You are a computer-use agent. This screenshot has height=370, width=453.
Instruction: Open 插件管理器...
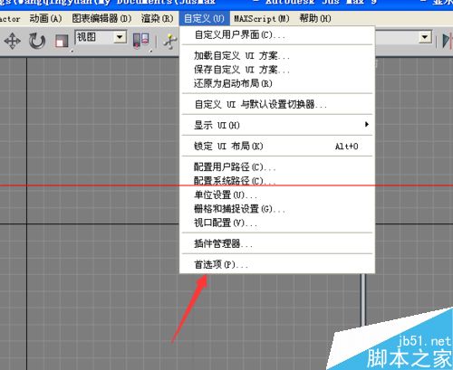pyautogui.click(x=277, y=243)
